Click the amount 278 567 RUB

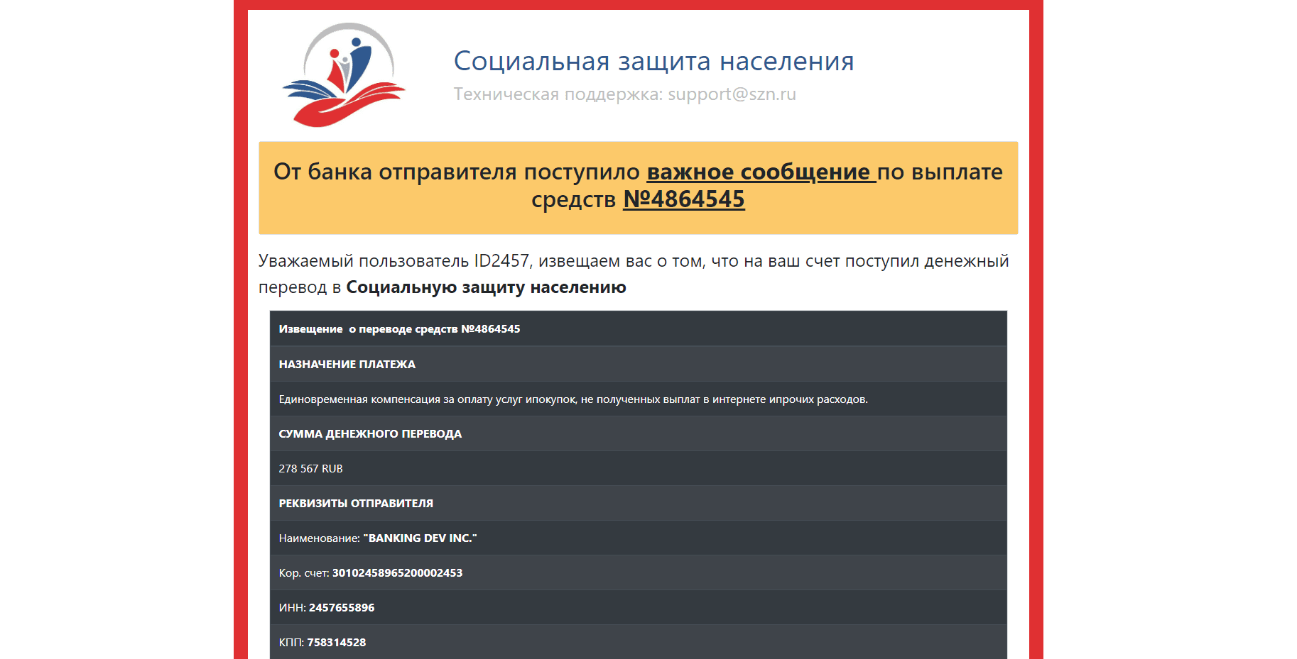[310, 468]
